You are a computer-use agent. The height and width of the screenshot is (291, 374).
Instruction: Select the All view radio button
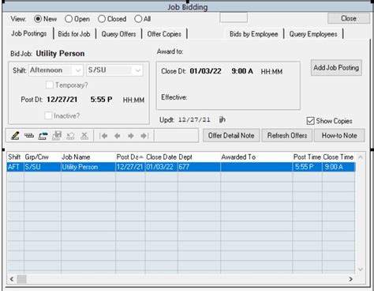138,19
